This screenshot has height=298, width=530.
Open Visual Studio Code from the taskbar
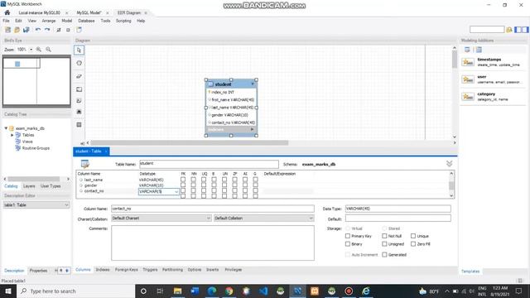[263, 291]
